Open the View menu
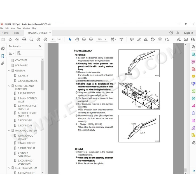This screenshot has width=196, height=196. (13, 28)
